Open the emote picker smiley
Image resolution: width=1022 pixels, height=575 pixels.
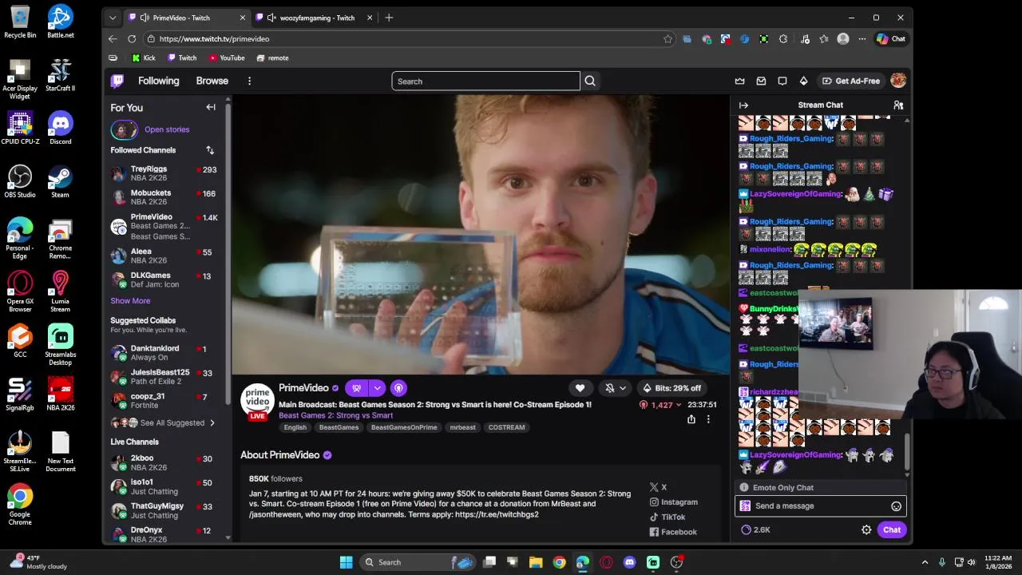pyautogui.click(x=896, y=506)
